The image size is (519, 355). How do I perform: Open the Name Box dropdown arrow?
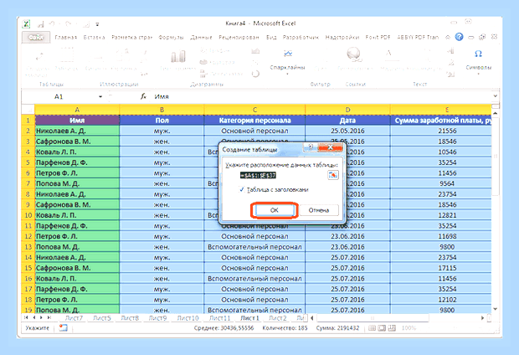coord(100,96)
